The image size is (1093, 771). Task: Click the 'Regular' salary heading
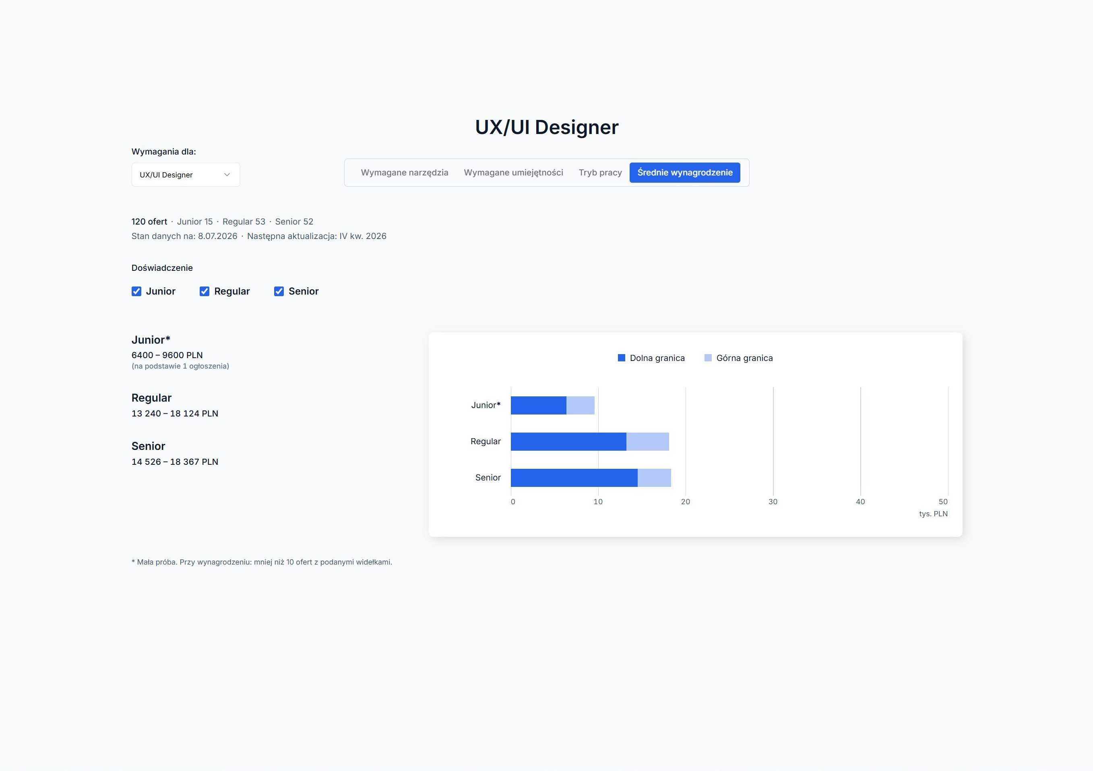pyautogui.click(x=151, y=398)
